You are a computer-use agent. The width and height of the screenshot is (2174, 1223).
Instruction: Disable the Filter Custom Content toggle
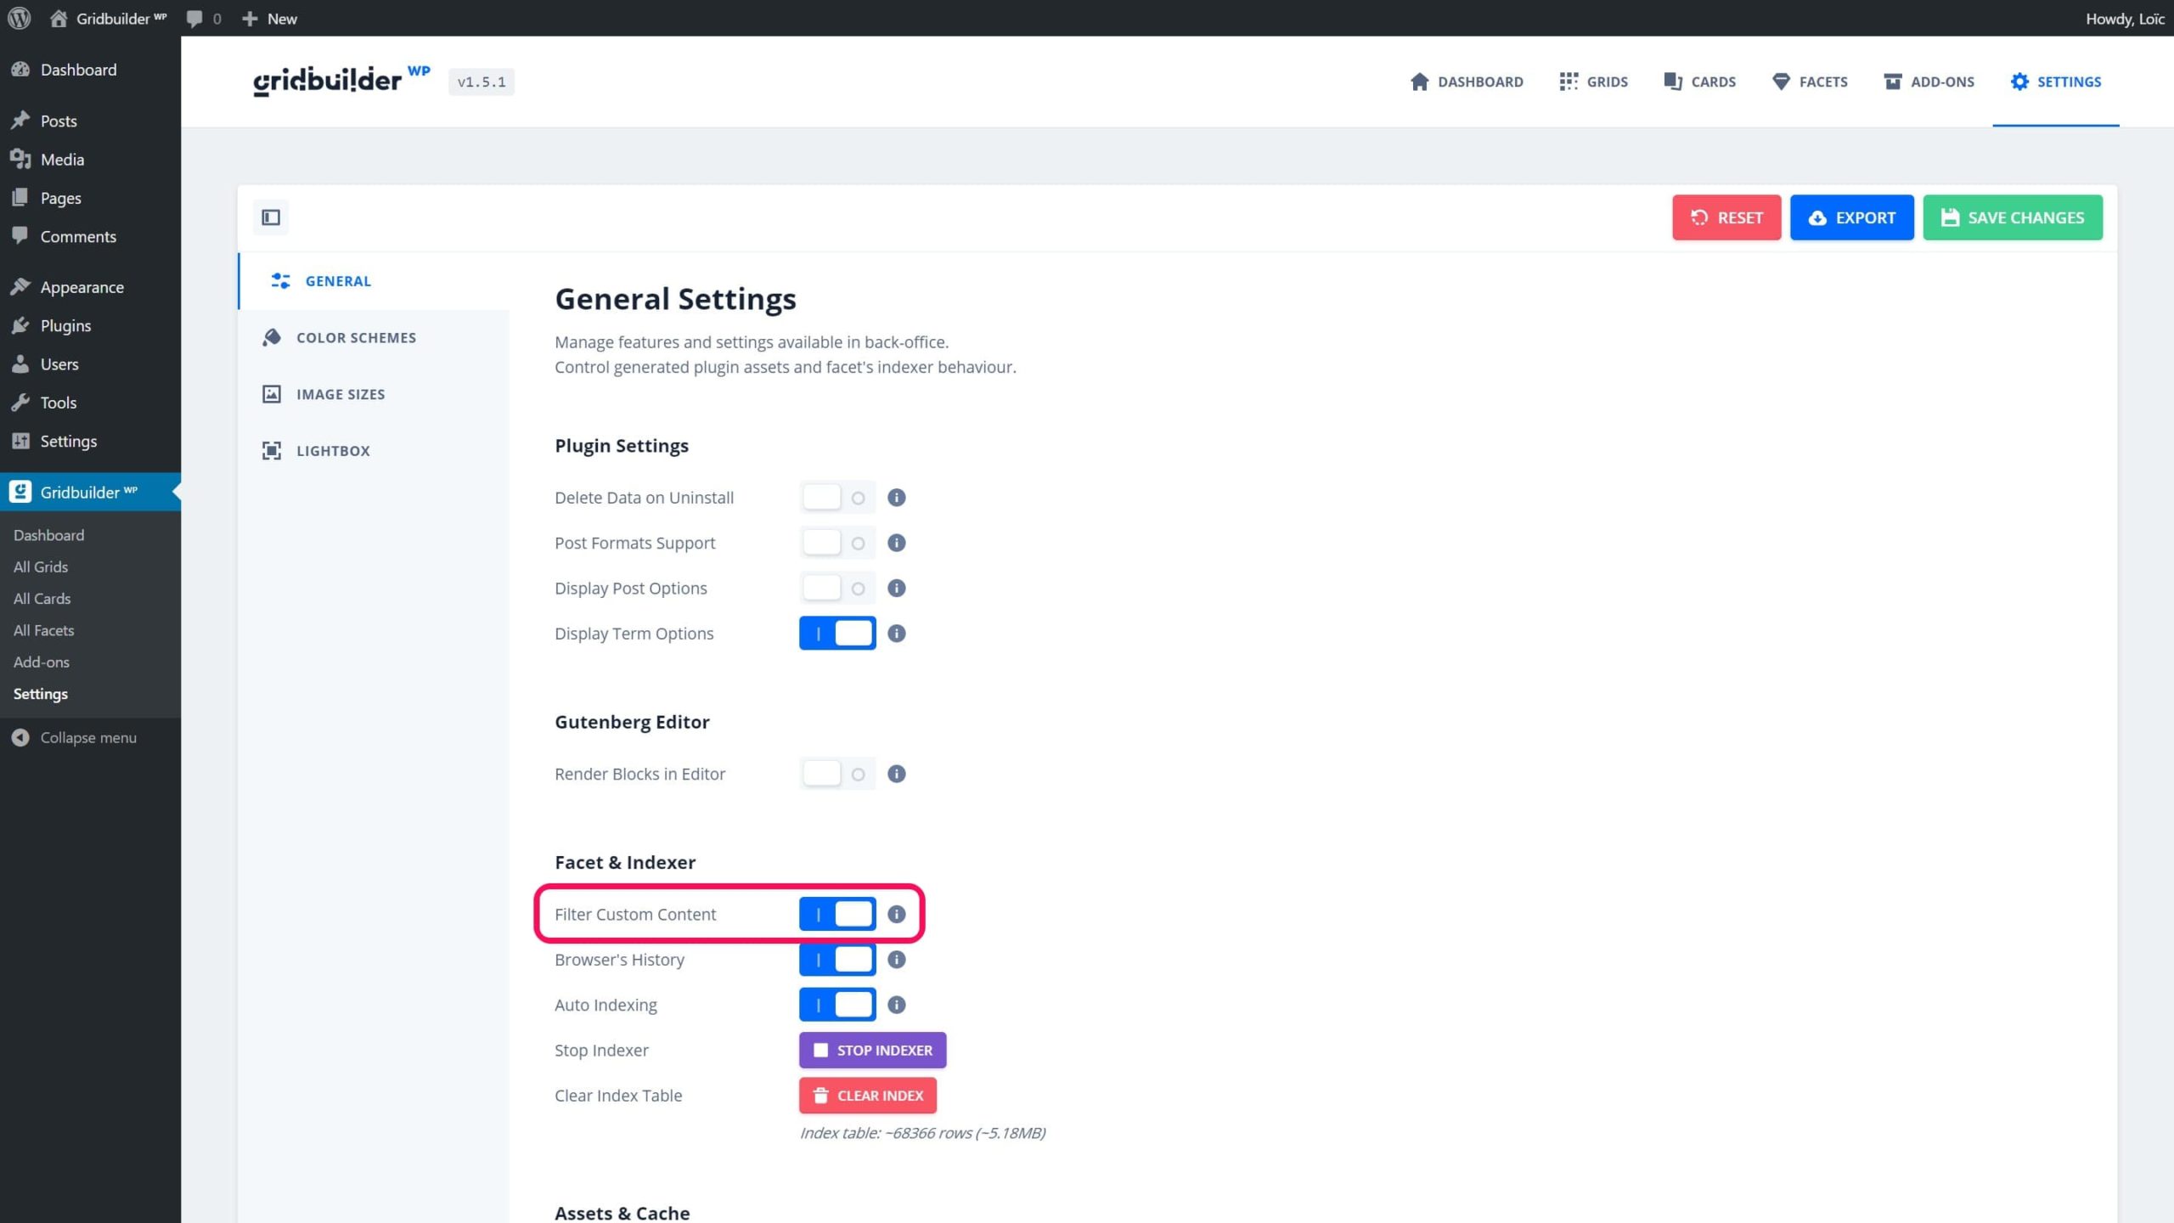[x=837, y=914]
